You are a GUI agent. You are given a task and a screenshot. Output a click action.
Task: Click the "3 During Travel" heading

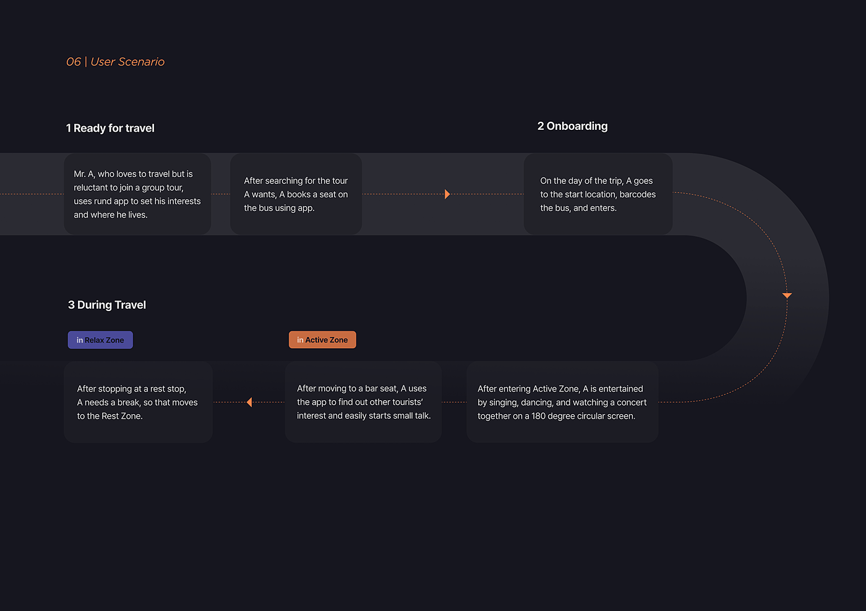pyautogui.click(x=107, y=305)
